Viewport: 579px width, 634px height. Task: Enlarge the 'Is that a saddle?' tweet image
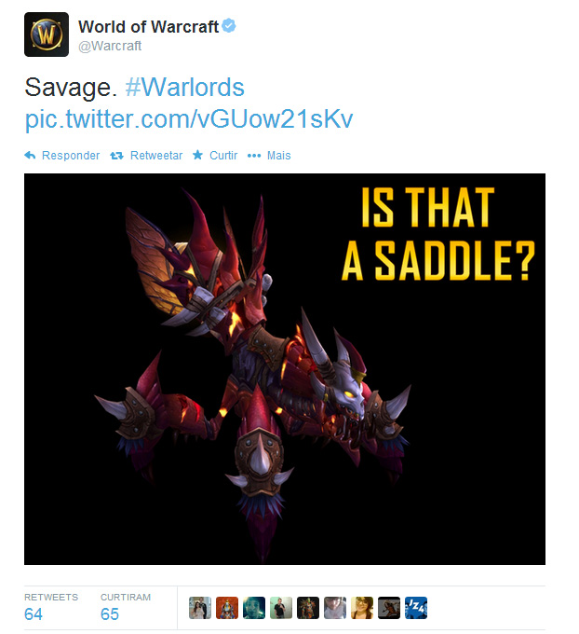(285, 369)
